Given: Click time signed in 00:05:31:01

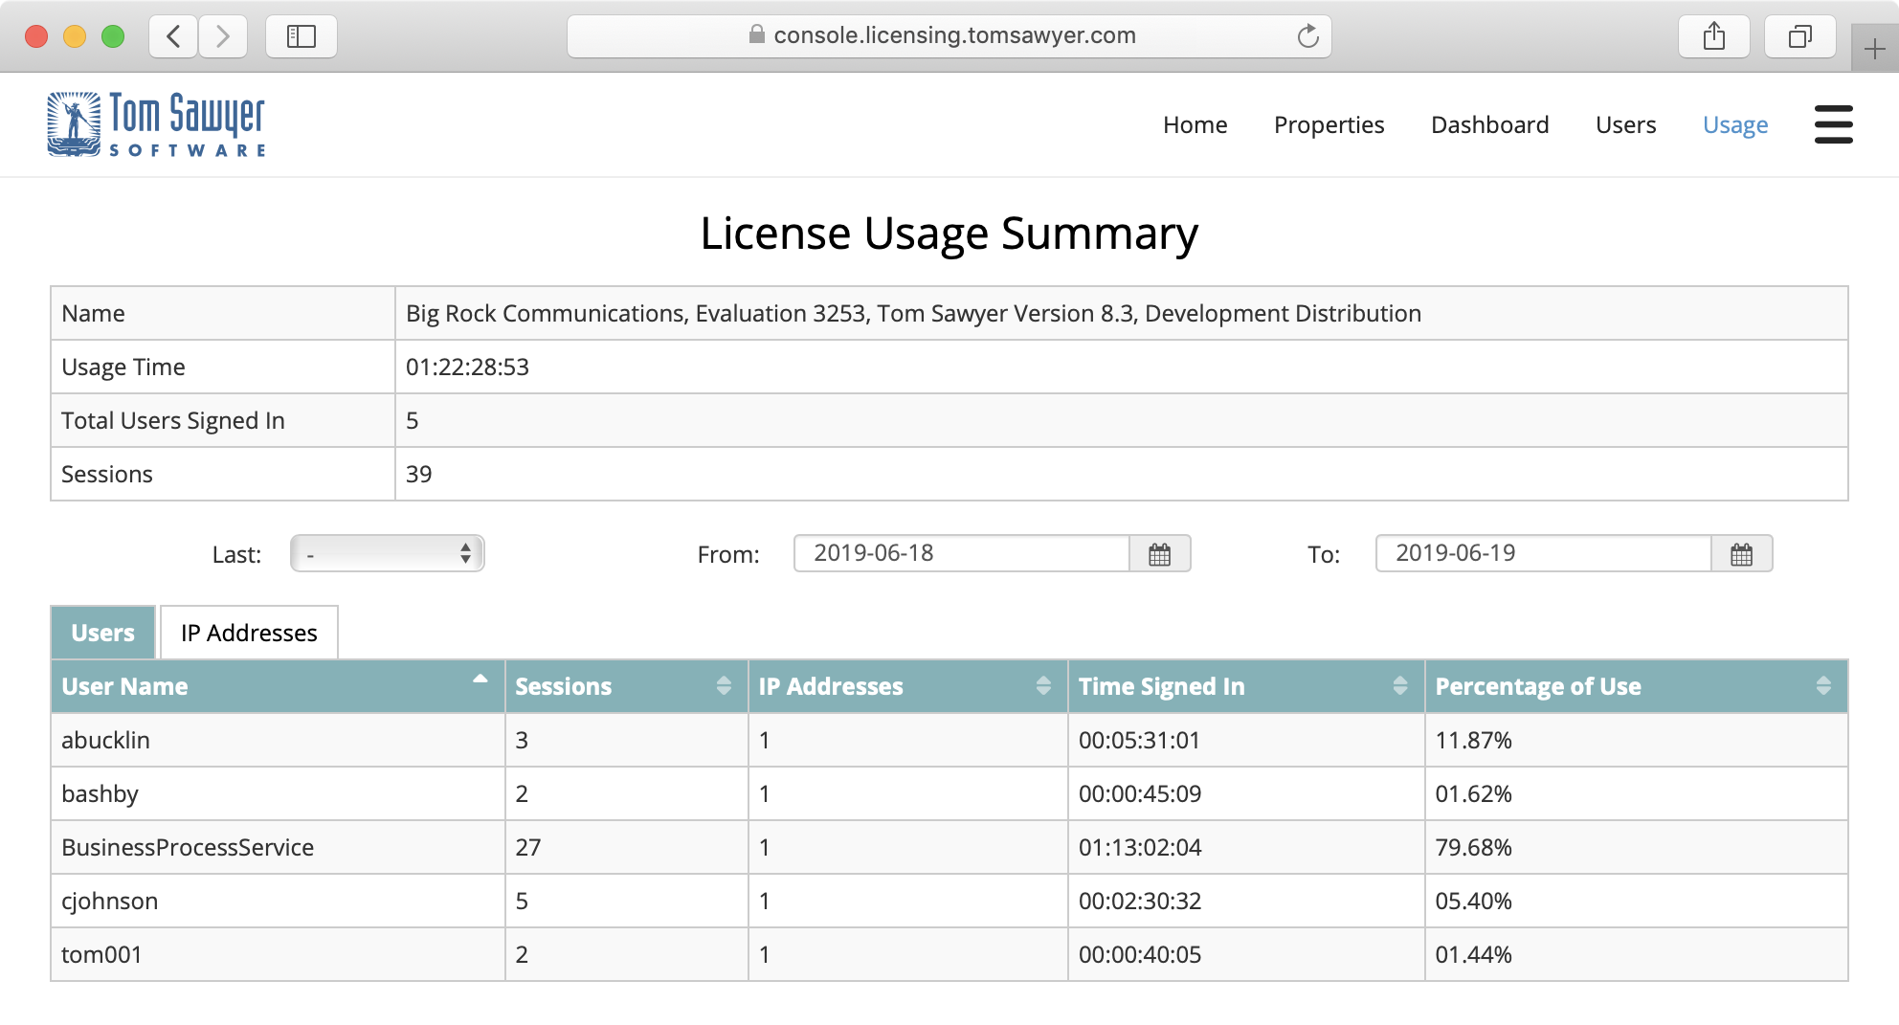Looking at the screenshot, I should (x=1139, y=740).
